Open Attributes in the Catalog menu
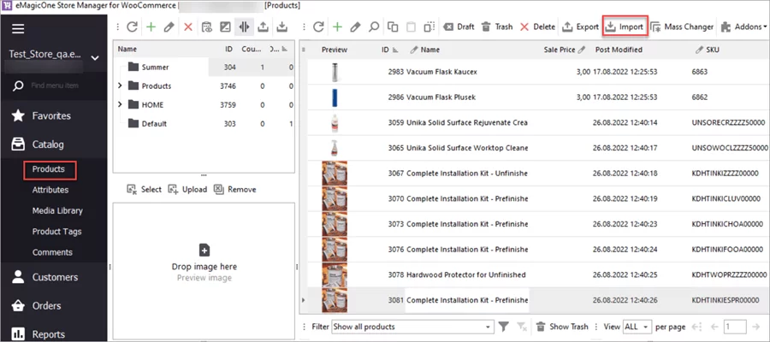 pos(50,190)
